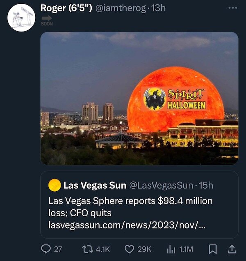Open Las Vegas Sun account name

click(x=95, y=185)
